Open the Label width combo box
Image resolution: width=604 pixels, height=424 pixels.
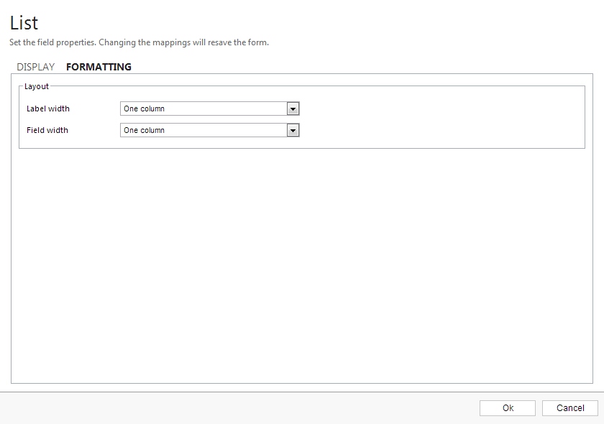tap(203, 109)
